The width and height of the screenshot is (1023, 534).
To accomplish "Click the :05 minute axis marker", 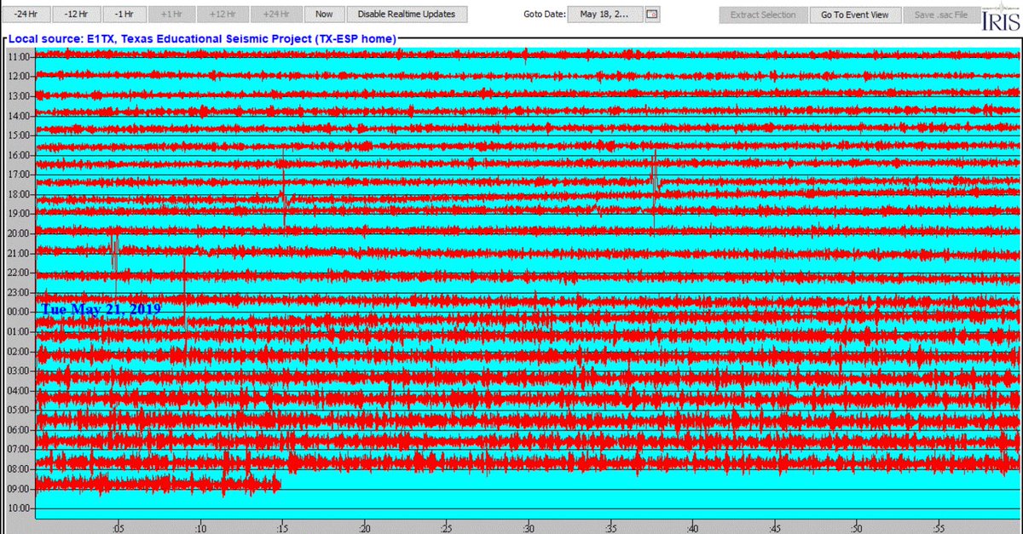I will click(117, 527).
